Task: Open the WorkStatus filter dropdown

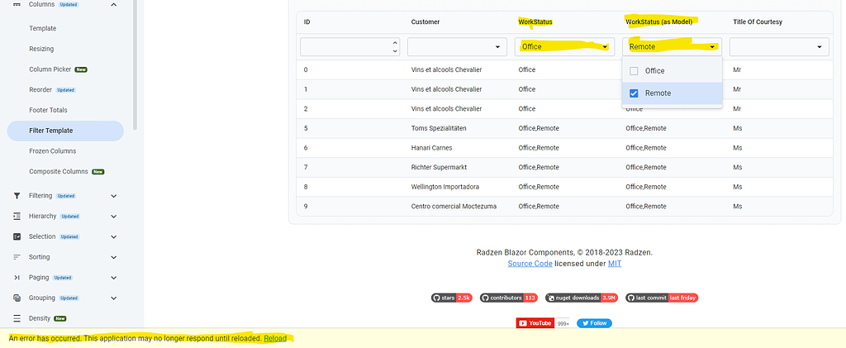Action: tap(564, 47)
